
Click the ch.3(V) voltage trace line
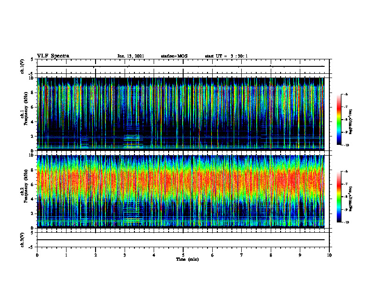(181, 240)
